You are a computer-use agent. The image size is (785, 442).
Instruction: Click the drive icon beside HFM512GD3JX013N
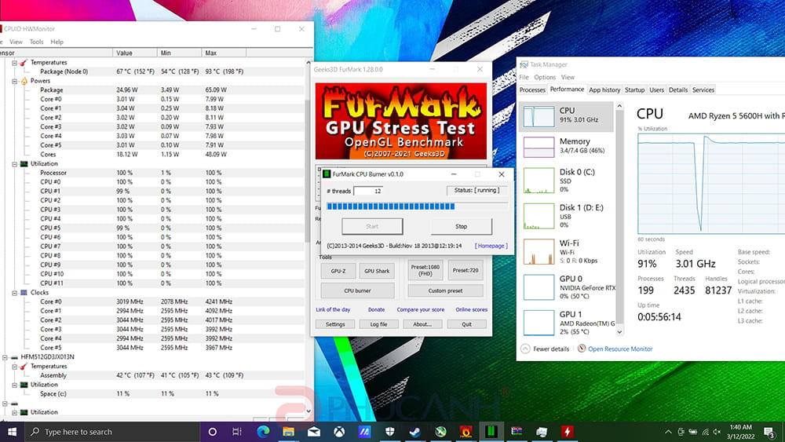tap(14, 357)
